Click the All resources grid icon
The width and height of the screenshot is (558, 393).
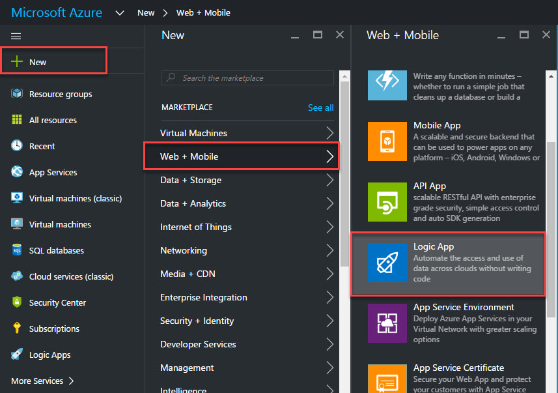[17, 120]
